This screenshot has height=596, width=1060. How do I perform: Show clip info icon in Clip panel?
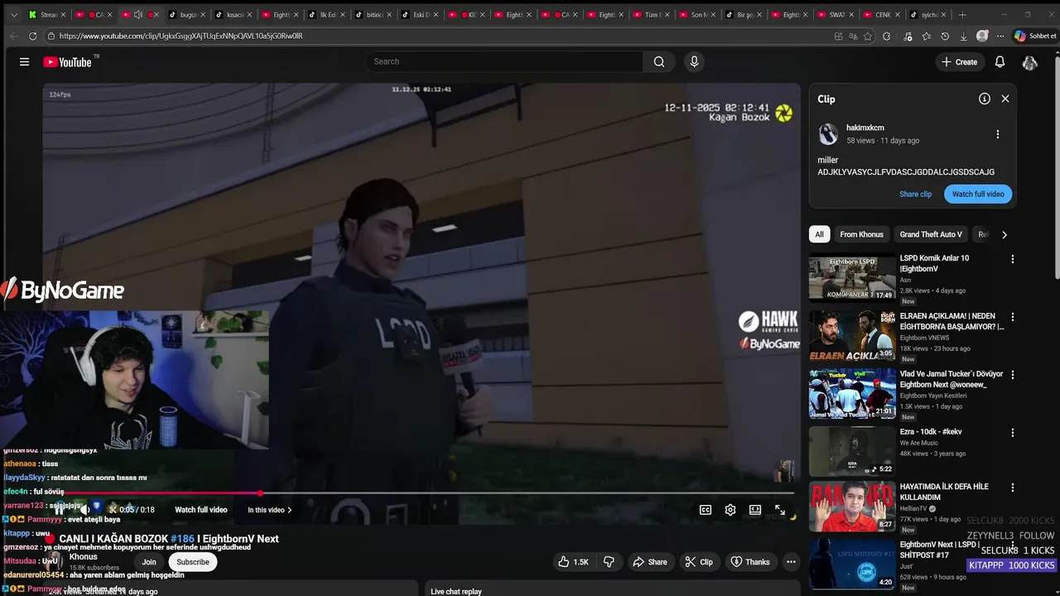pyautogui.click(x=985, y=99)
